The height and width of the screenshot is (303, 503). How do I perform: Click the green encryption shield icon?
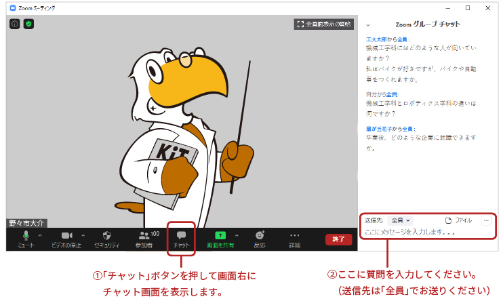[28, 24]
